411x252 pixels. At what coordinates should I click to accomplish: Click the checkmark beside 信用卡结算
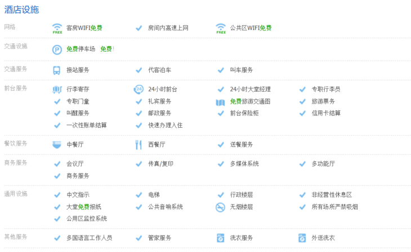click(x=302, y=113)
